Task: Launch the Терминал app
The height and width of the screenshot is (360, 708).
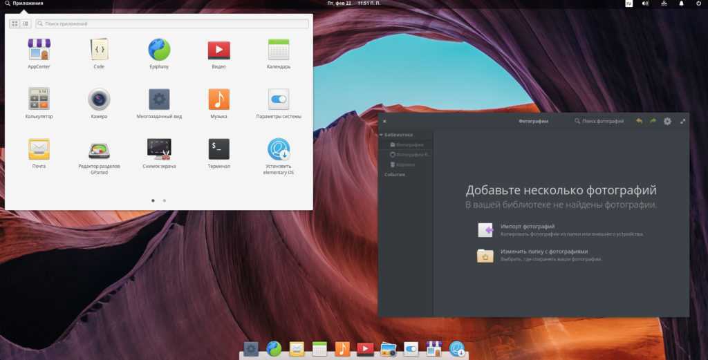Action: [218, 149]
